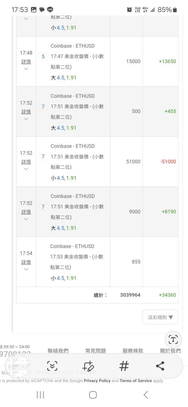Open the screenshot preview thumbnail
The image size is (188, 407).
coord(17,366)
